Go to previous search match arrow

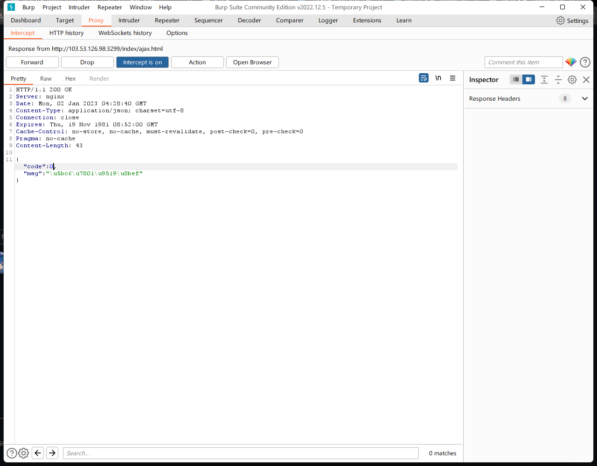(x=38, y=453)
